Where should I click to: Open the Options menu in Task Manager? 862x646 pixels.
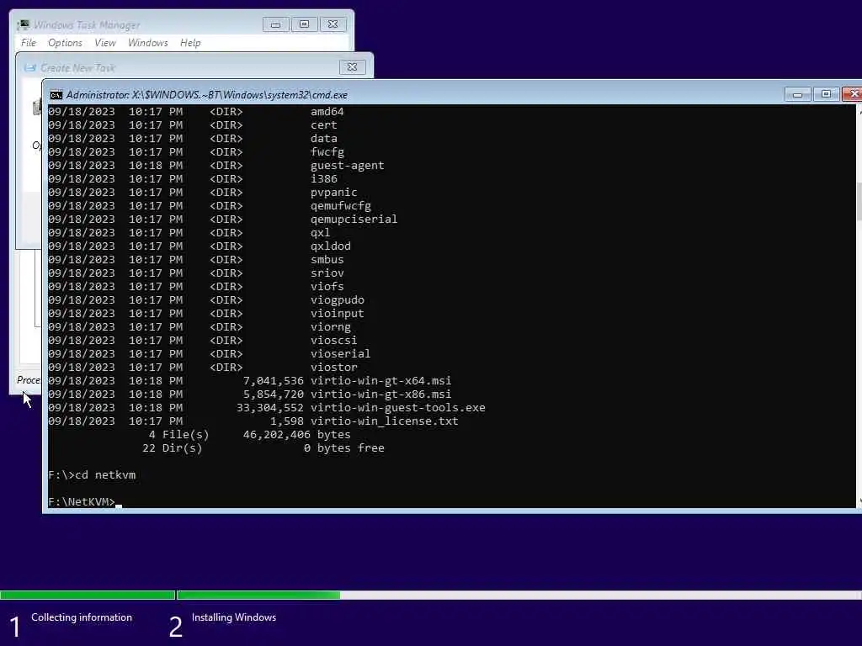[65, 43]
